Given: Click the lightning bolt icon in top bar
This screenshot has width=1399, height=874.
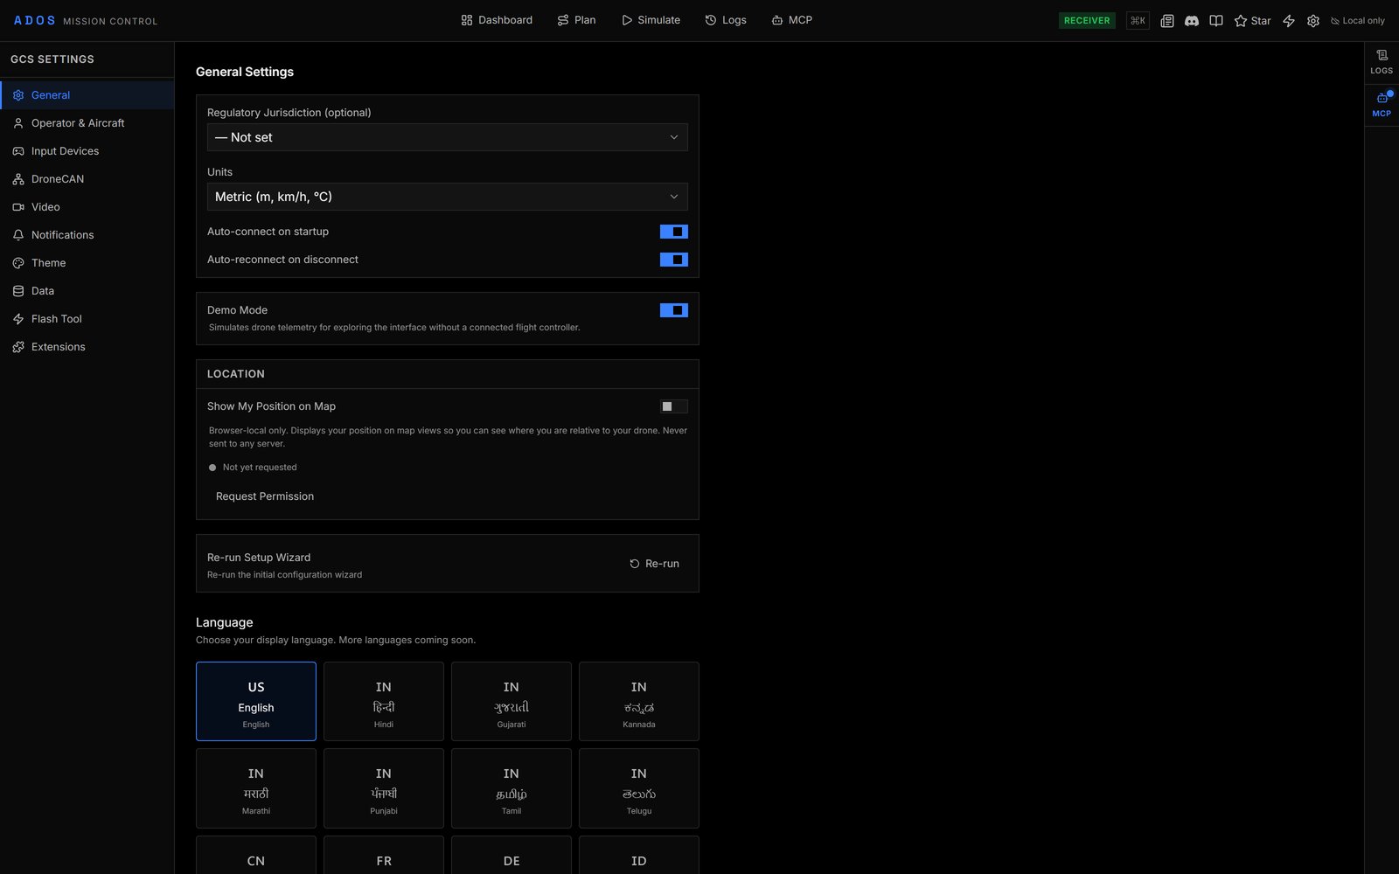Looking at the screenshot, I should tap(1289, 20).
